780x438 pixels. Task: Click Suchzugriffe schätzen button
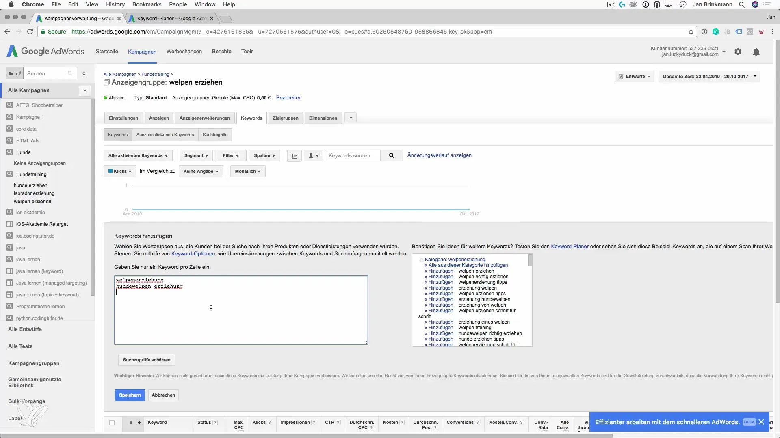click(x=147, y=360)
